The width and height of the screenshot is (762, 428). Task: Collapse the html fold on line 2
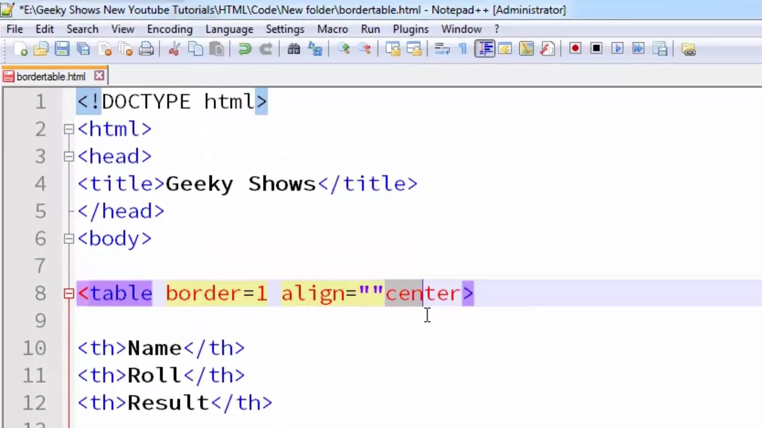68,129
